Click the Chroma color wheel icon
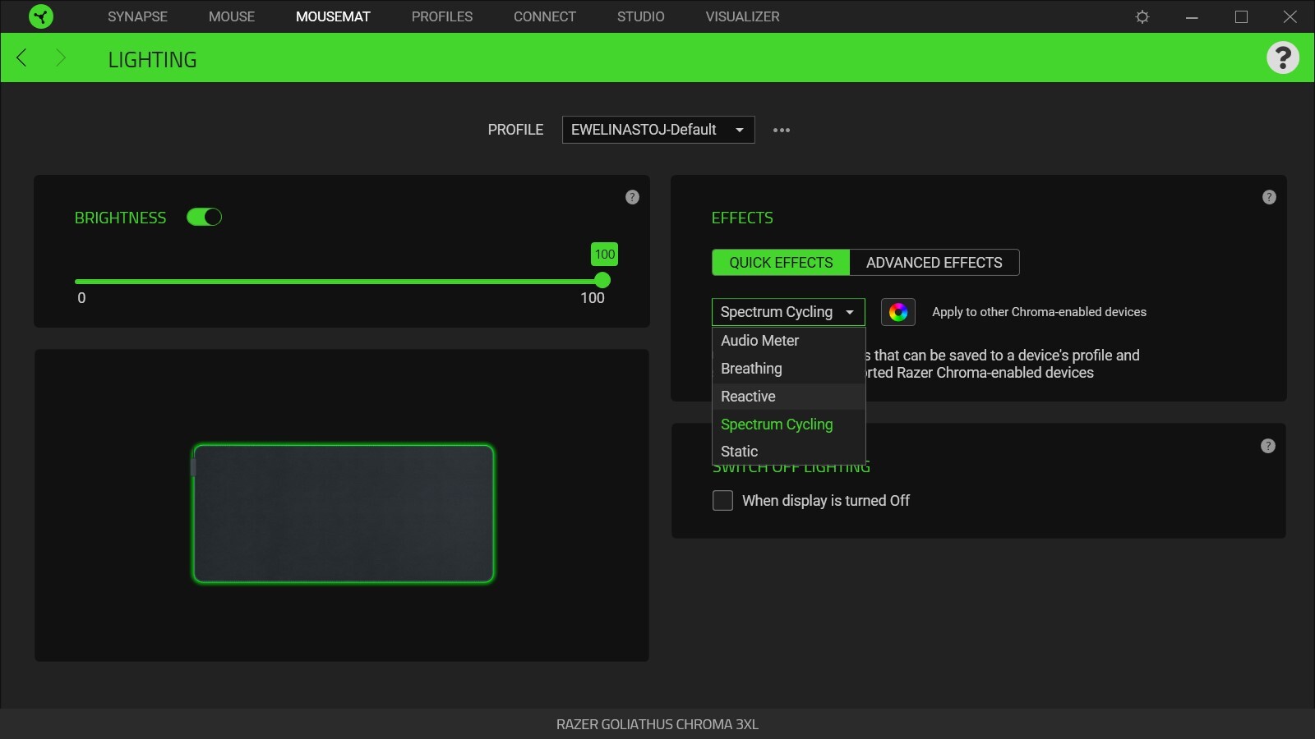Image resolution: width=1315 pixels, height=739 pixels. (x=898, y=312)
